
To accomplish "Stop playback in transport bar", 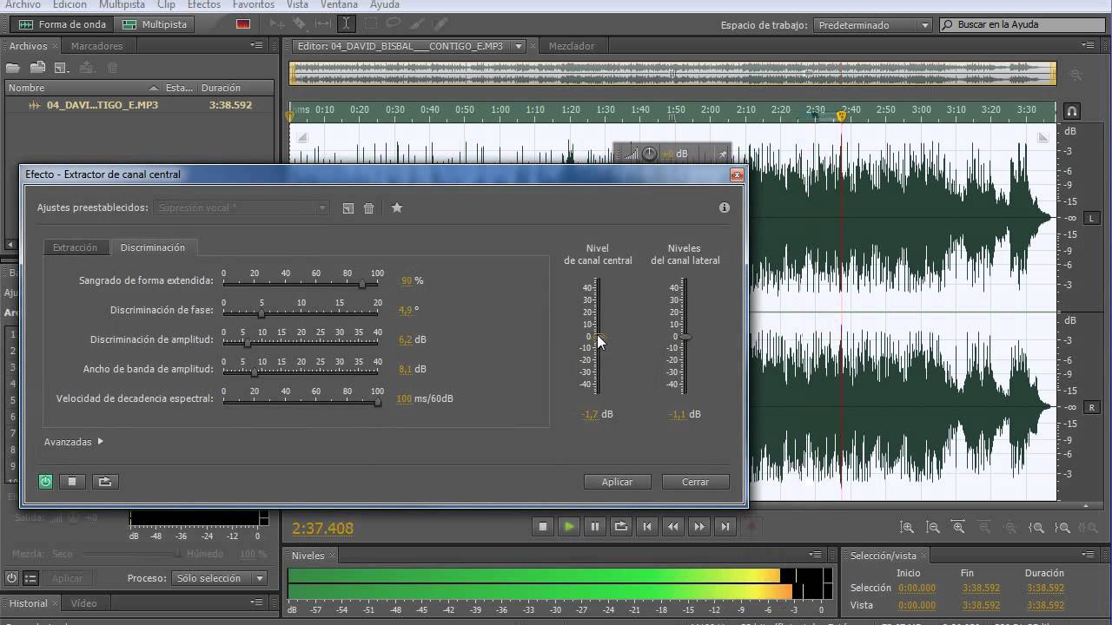I will click(x=543, y=526).
